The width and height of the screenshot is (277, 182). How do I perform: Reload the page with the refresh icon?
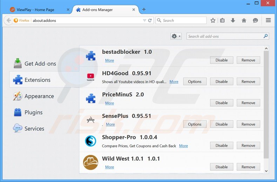pyautogui.click(x=150, y=20)
